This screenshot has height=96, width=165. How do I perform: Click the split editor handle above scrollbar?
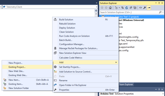(x=96, y=10)
